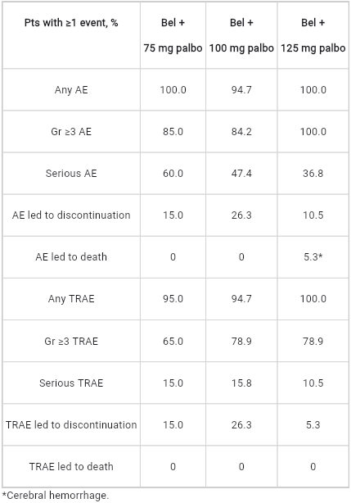The height and width of the screenshot is (503, 351).
Task: Click the 'Gr ≥3 AE' row label
Action: [71, 132]
